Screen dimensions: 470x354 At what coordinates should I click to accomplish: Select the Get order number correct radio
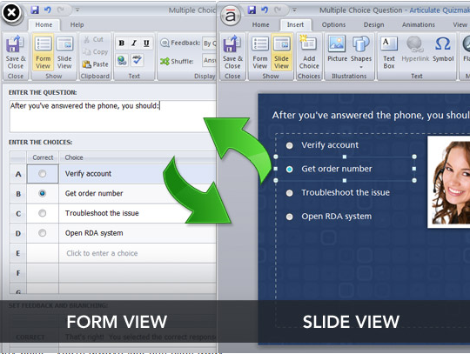pyautogui.click(x=43, y=193)
